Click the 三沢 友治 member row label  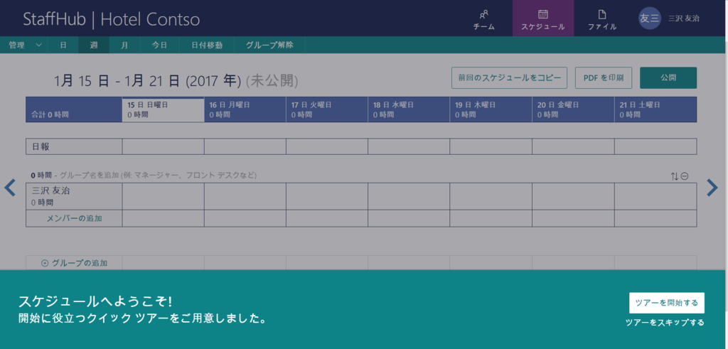click(74, 196)
